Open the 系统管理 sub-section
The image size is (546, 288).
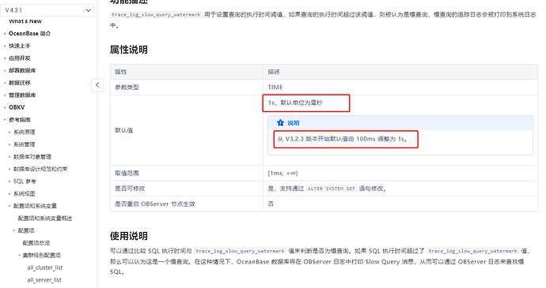24,144
